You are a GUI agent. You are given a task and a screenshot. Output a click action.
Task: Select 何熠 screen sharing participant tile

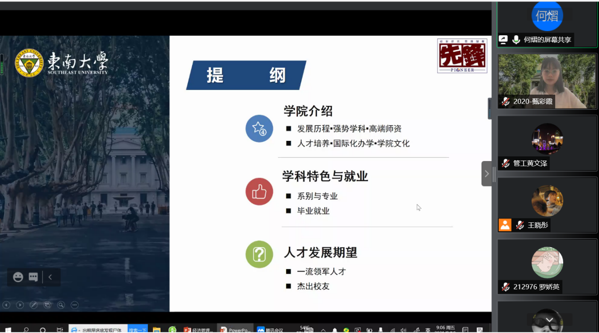tap(547, 24)
